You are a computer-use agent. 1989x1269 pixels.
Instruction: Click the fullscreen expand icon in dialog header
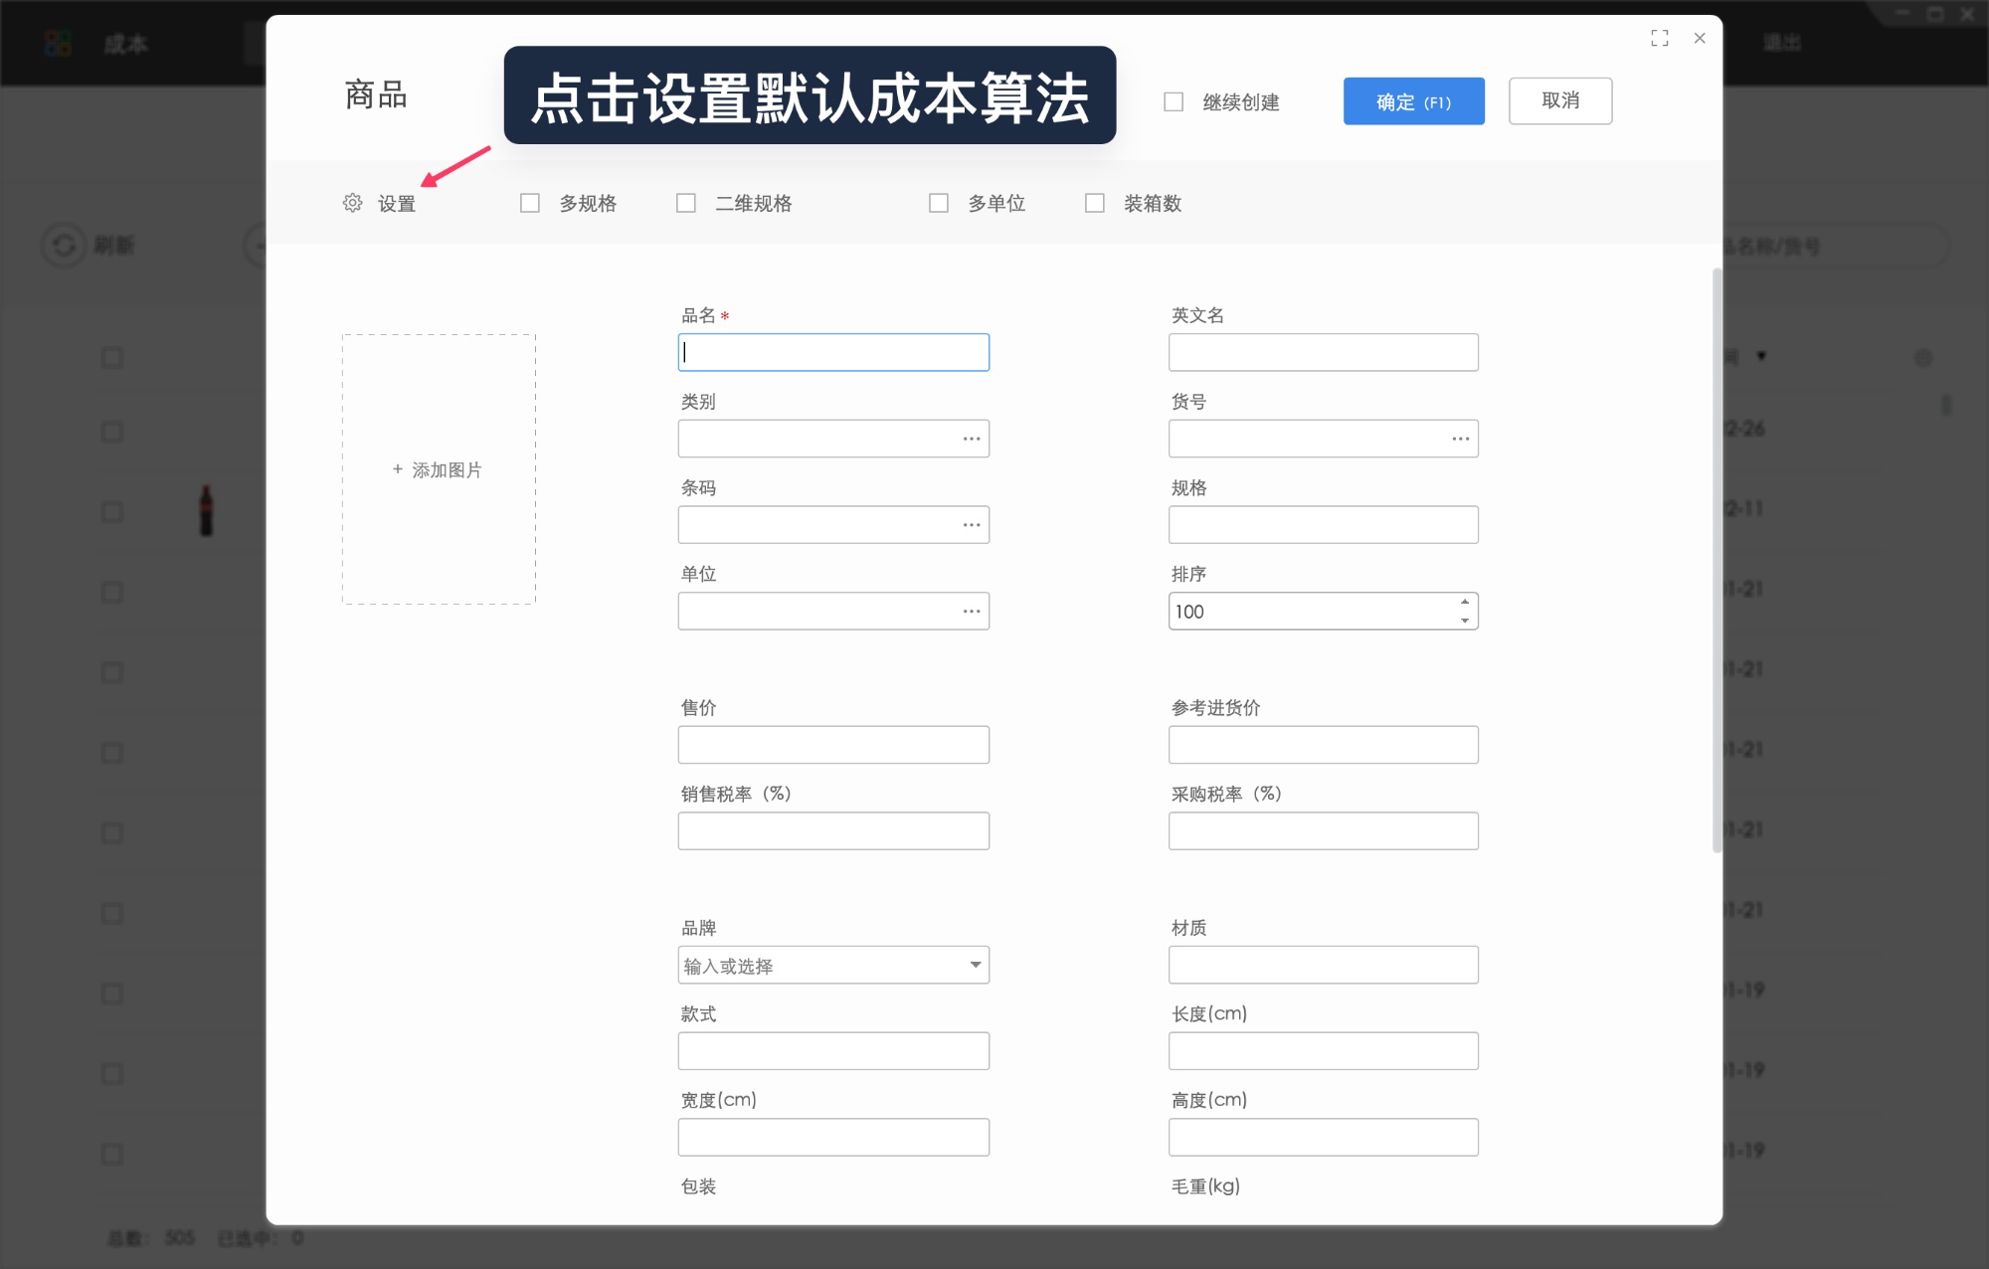coord(1660,38)
